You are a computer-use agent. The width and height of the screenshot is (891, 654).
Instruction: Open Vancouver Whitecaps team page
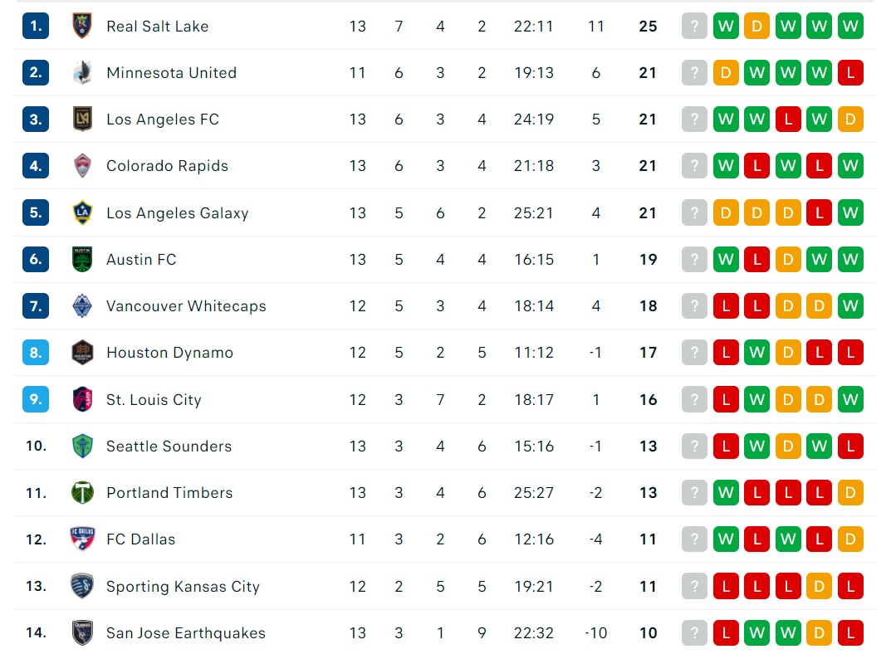[x=186, y=306]
